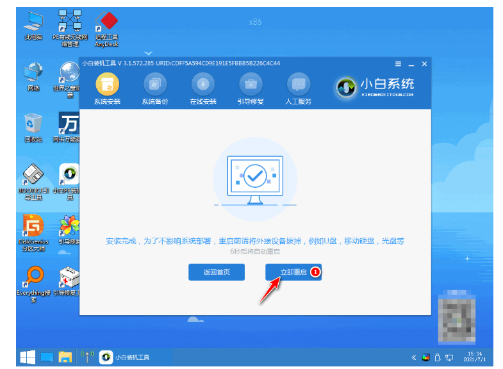Switch to 系统备份 section
The width and height of the screenshot is (503, 369).
click(155, 85)
